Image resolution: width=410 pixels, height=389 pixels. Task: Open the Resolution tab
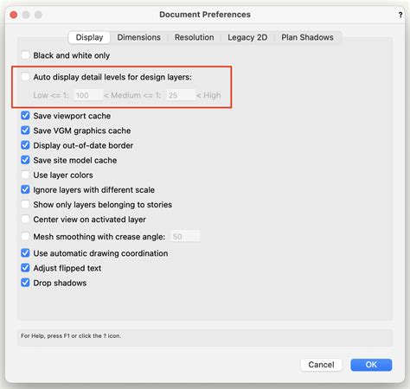194,37
